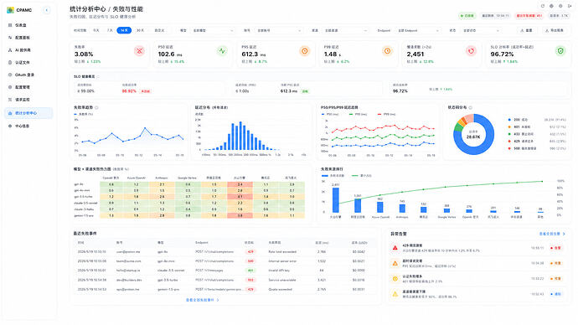Open the status filter dropdown

pyautogui.click(x=481, y=31)
